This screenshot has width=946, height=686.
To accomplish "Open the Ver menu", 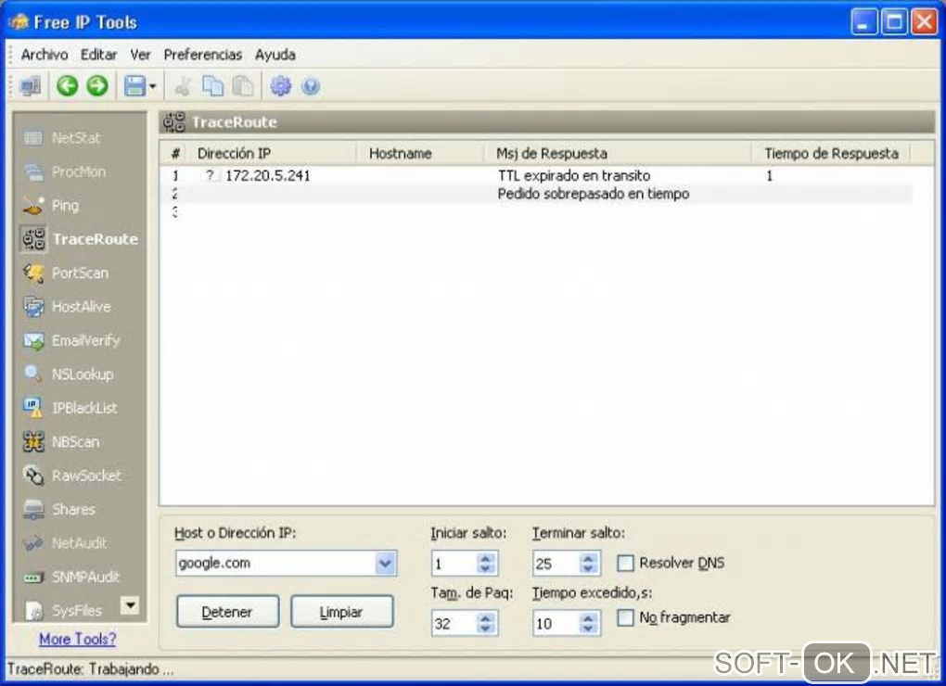I will coord(140,55).
